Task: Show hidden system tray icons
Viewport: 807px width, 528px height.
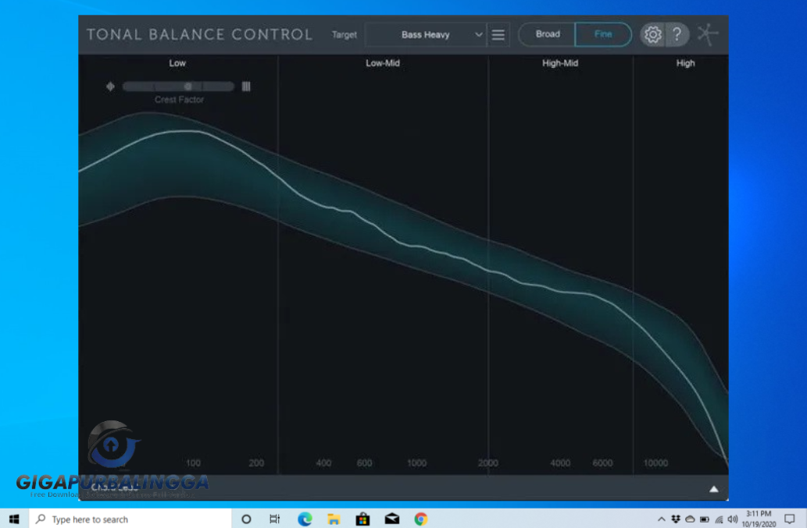Action: [662, 519]
